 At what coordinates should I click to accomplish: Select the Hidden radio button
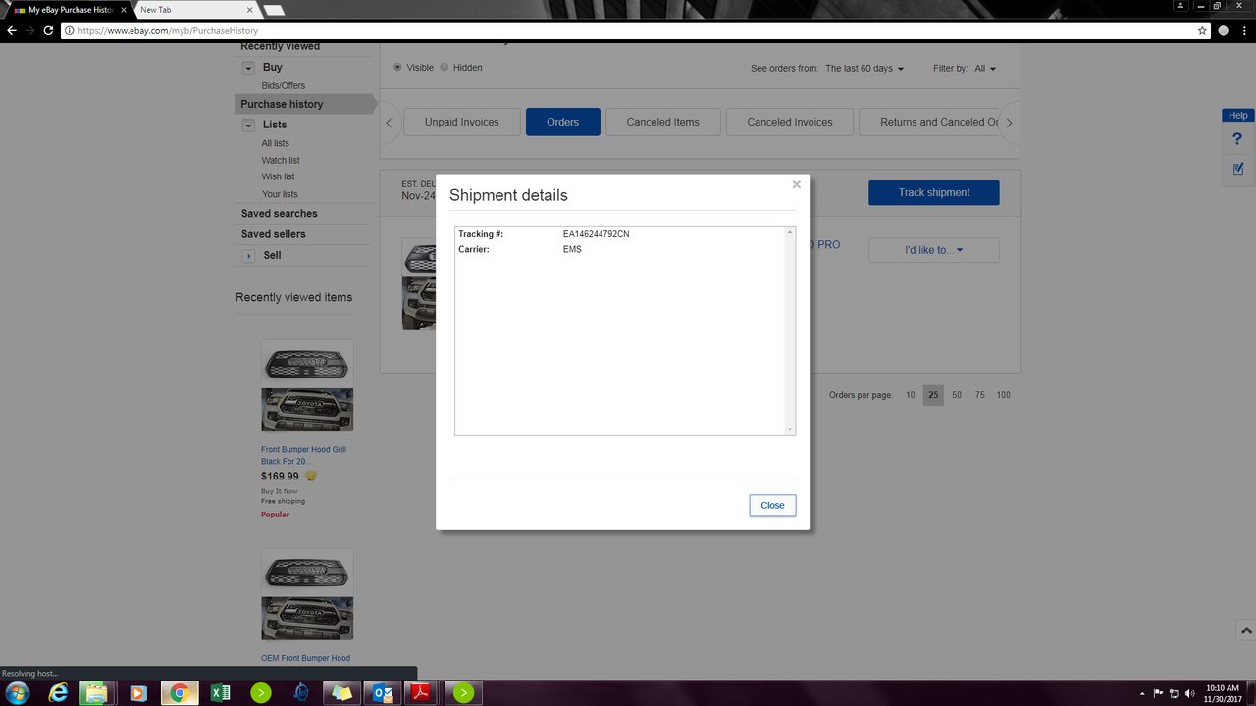point(445,68)
